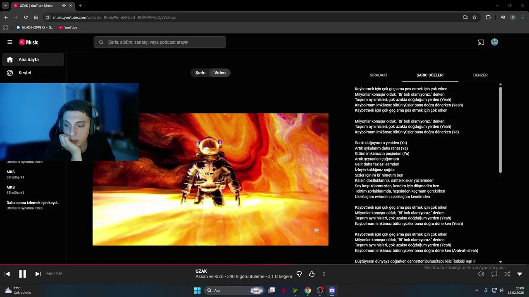Viewport: 529px width, 297px height.
Task: Click the system volume tray icon
Action: (x=501, y=290)
